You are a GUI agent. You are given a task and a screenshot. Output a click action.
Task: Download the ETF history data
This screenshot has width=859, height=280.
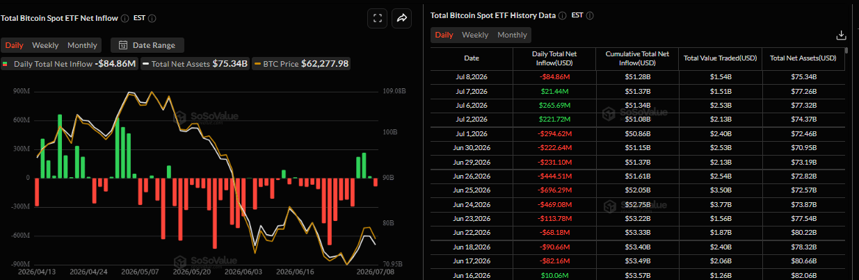[841, 35]
